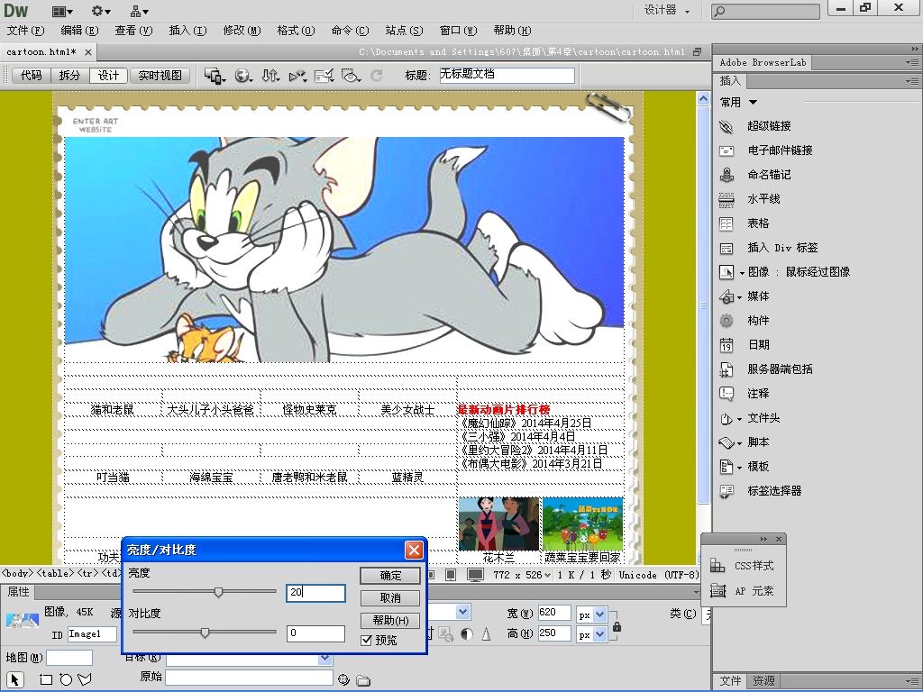The width and height of the screenshot is (923, 692).
Task: Click the brightness slider handle
Action: [218, 592]
